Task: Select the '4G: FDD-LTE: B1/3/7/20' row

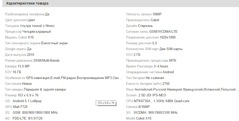Action: click(x=24, y=118)
